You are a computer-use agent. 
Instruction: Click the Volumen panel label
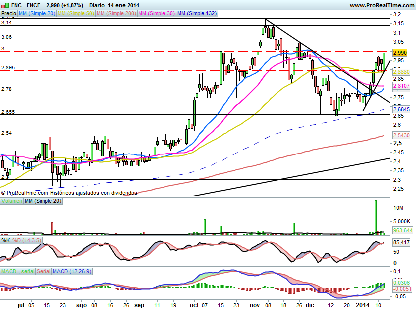tap(12, 200)
